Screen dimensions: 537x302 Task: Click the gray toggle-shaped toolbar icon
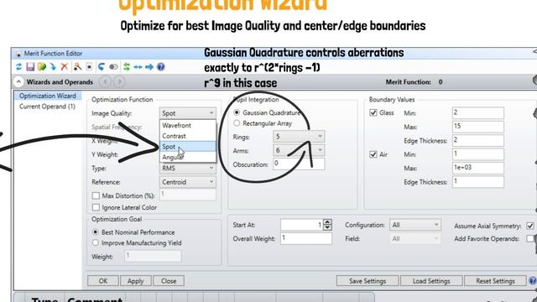coord(113,67)
